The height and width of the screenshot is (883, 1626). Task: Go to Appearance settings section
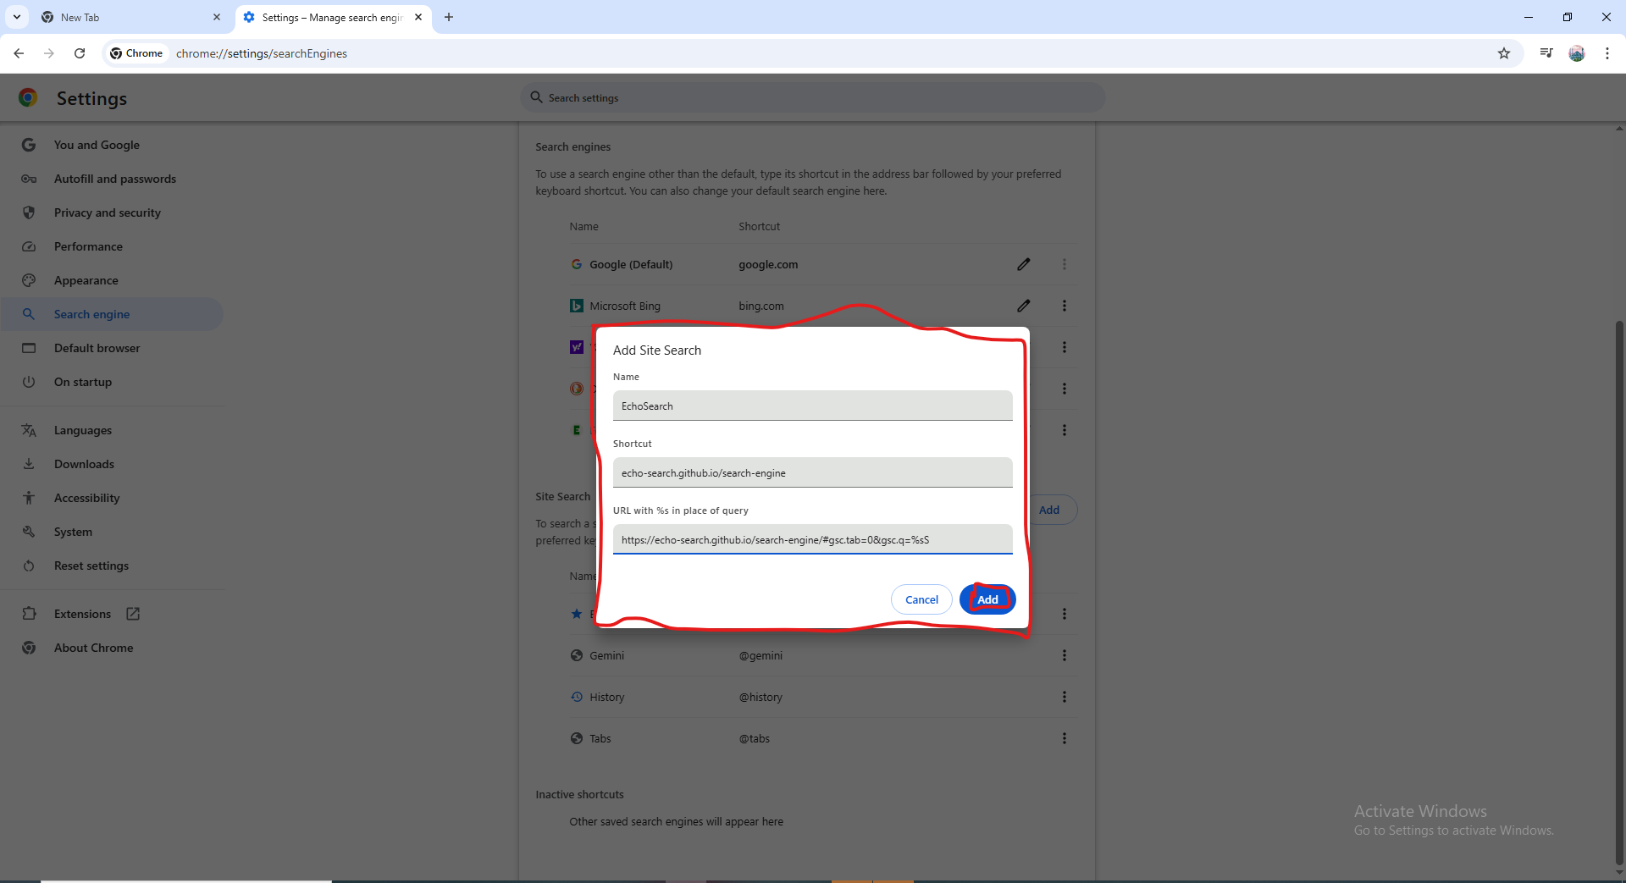[x=86, y=280]
